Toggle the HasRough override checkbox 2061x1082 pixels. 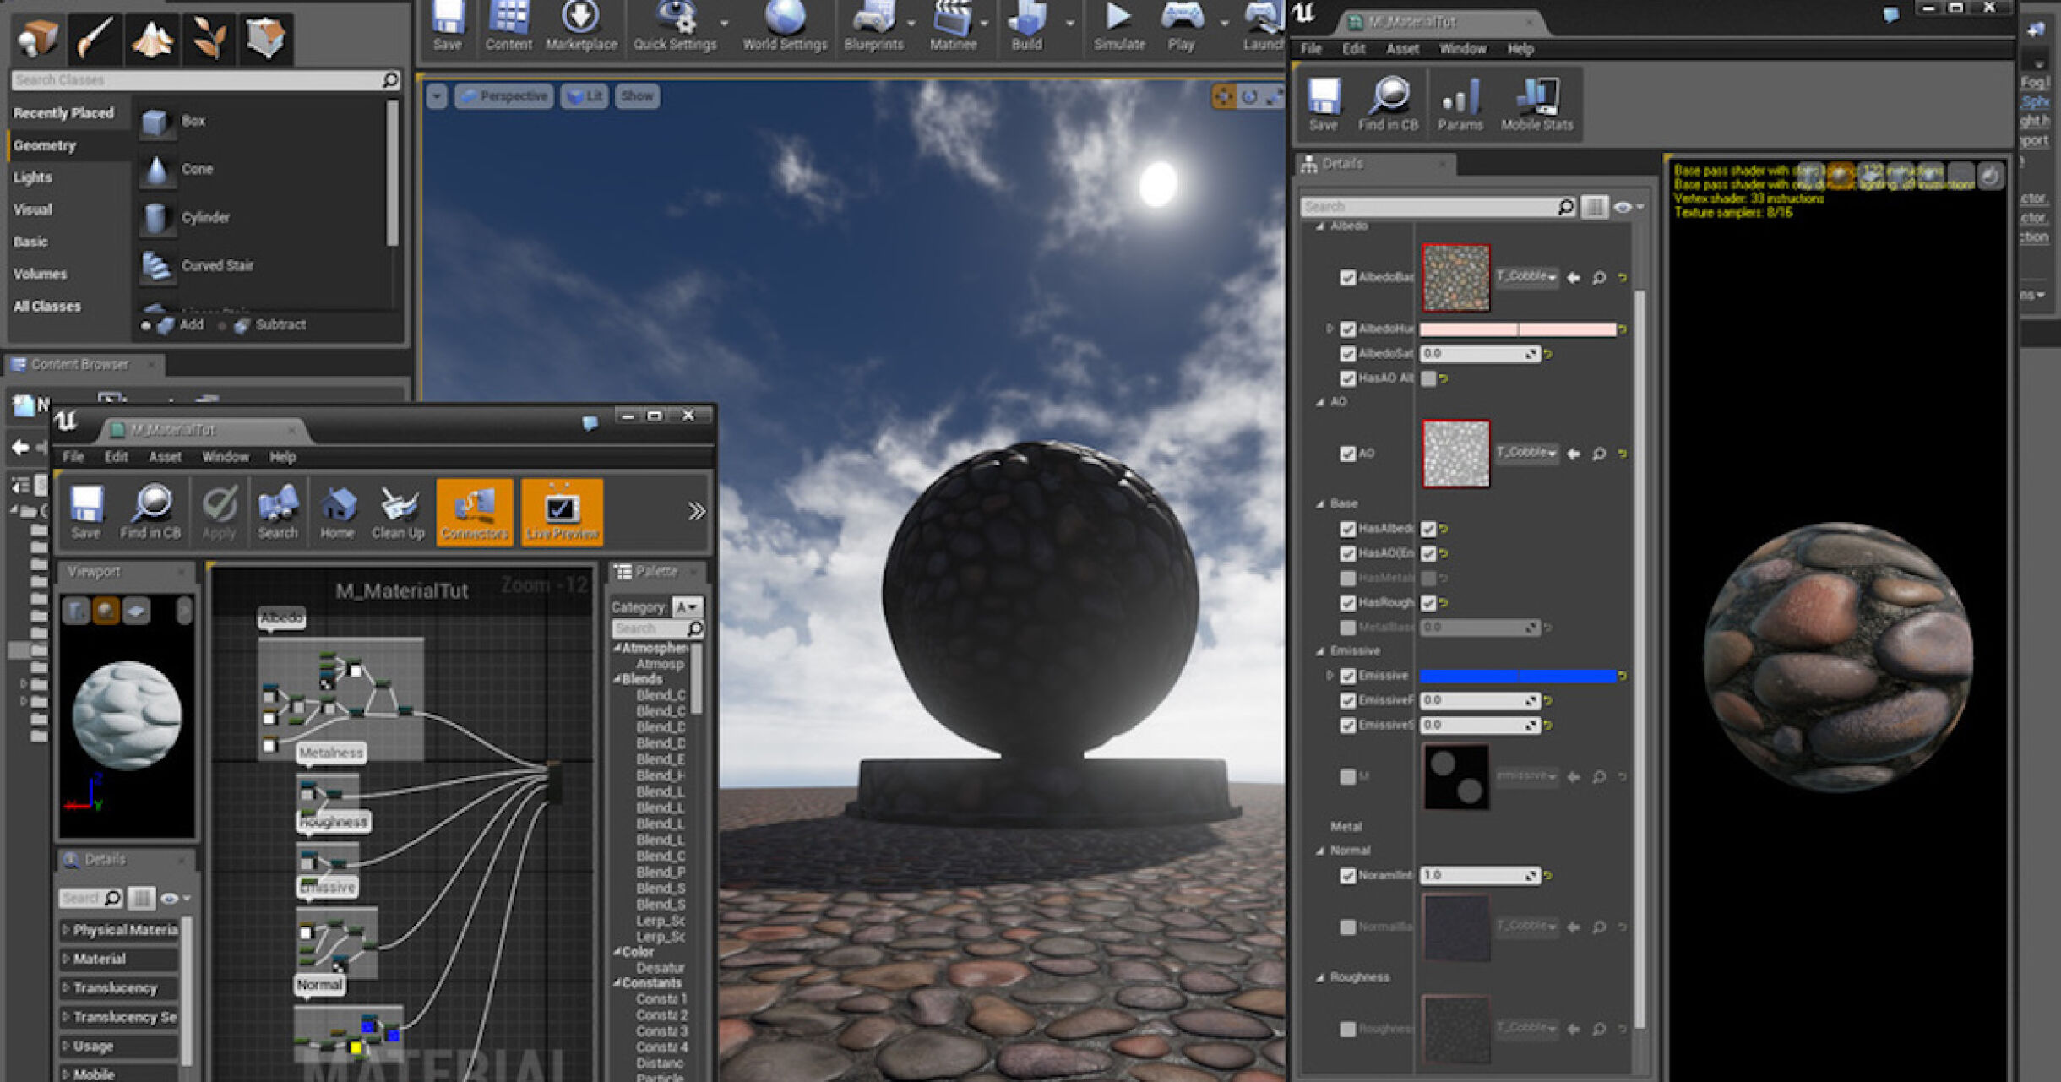[1348, 603]
